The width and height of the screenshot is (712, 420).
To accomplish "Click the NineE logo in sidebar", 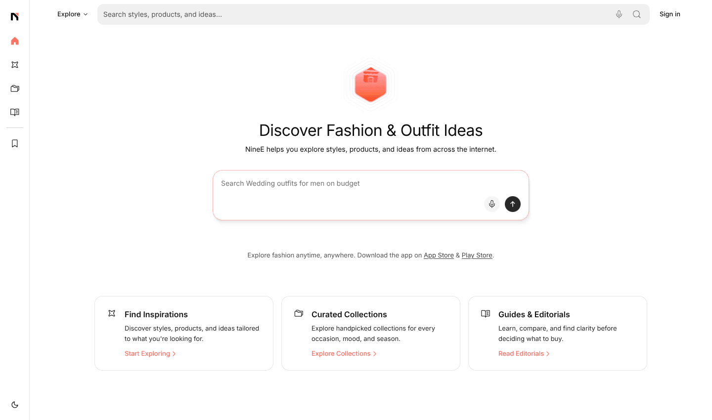I will point(15,16).
